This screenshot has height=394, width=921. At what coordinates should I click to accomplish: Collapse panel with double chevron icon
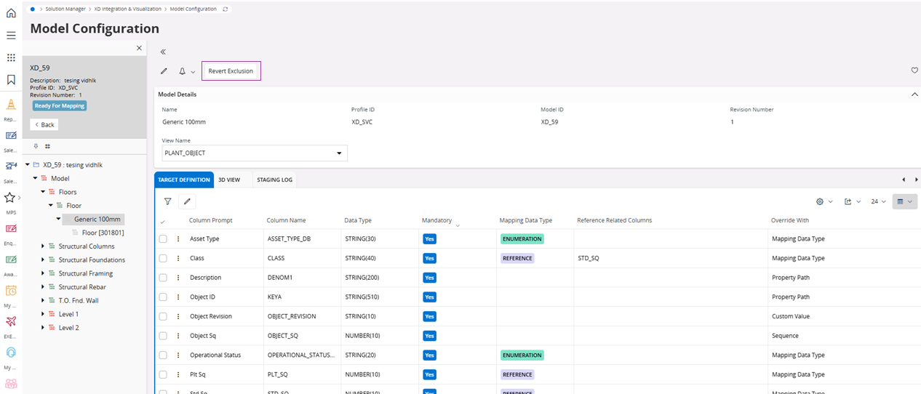pos(163,52)
